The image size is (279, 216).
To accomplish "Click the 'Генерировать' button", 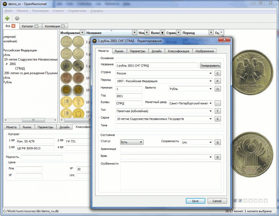I will [x=210, y=65].
